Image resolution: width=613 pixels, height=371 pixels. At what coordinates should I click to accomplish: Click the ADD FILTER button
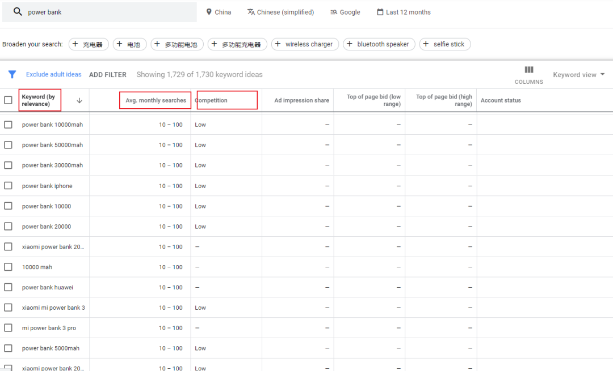pyautogui.click(x=107, y=75)
